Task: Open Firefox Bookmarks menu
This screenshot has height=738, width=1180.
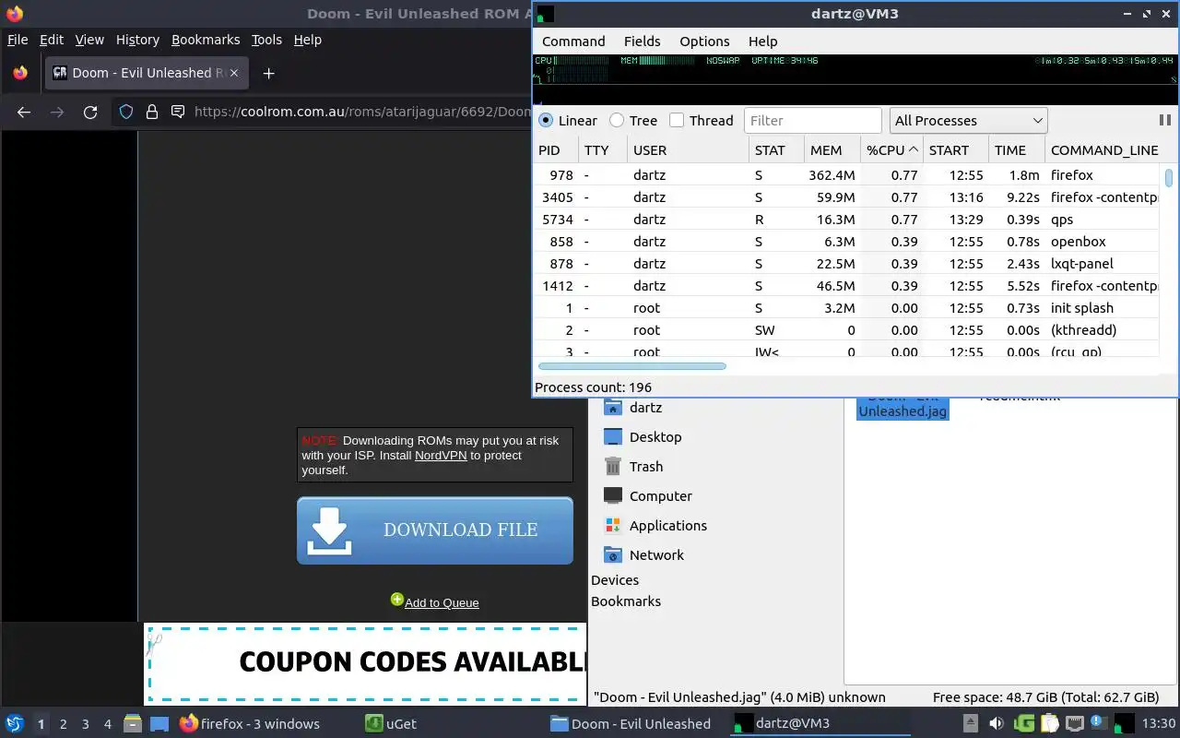Action: [x=206, y=40]
